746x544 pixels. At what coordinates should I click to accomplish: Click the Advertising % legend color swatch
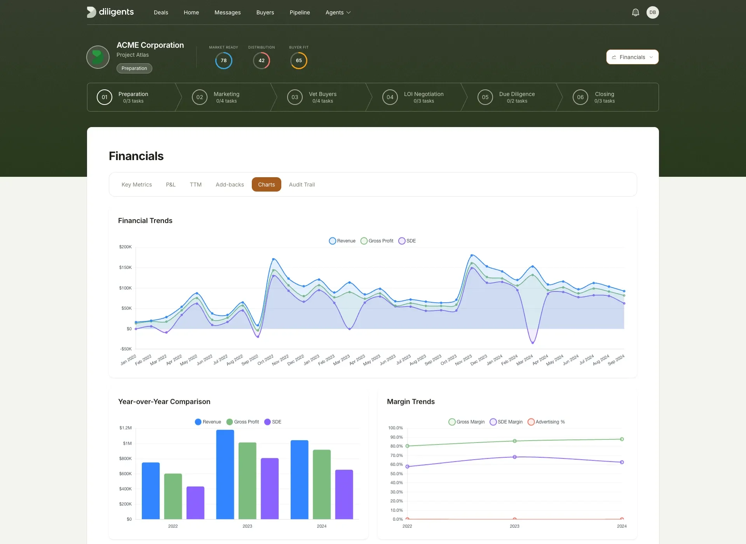coord(531,422)
